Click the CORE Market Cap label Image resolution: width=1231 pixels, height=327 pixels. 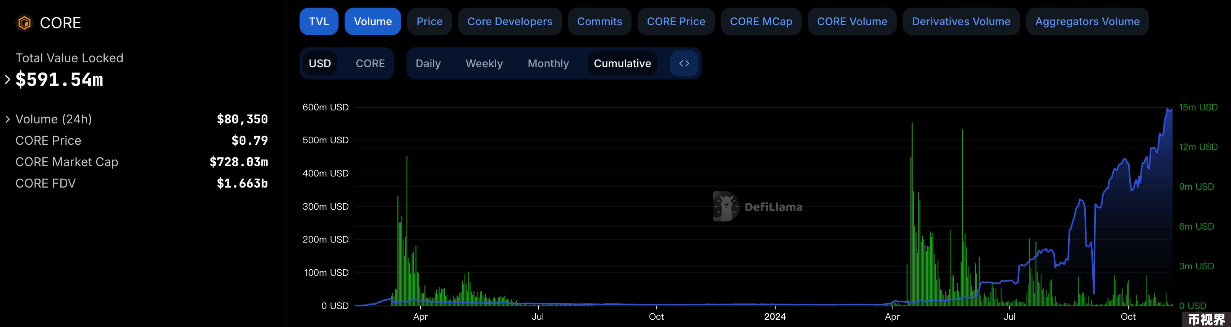pyautogui.click(x=66, y=162)
